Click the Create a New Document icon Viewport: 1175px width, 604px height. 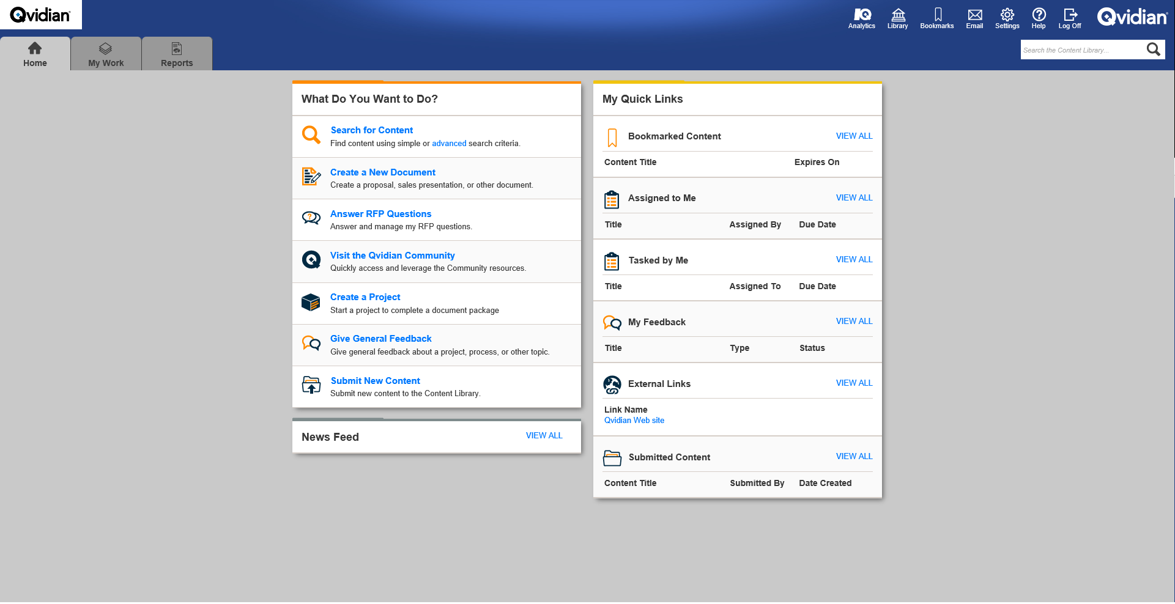click(x=311, y=177)
